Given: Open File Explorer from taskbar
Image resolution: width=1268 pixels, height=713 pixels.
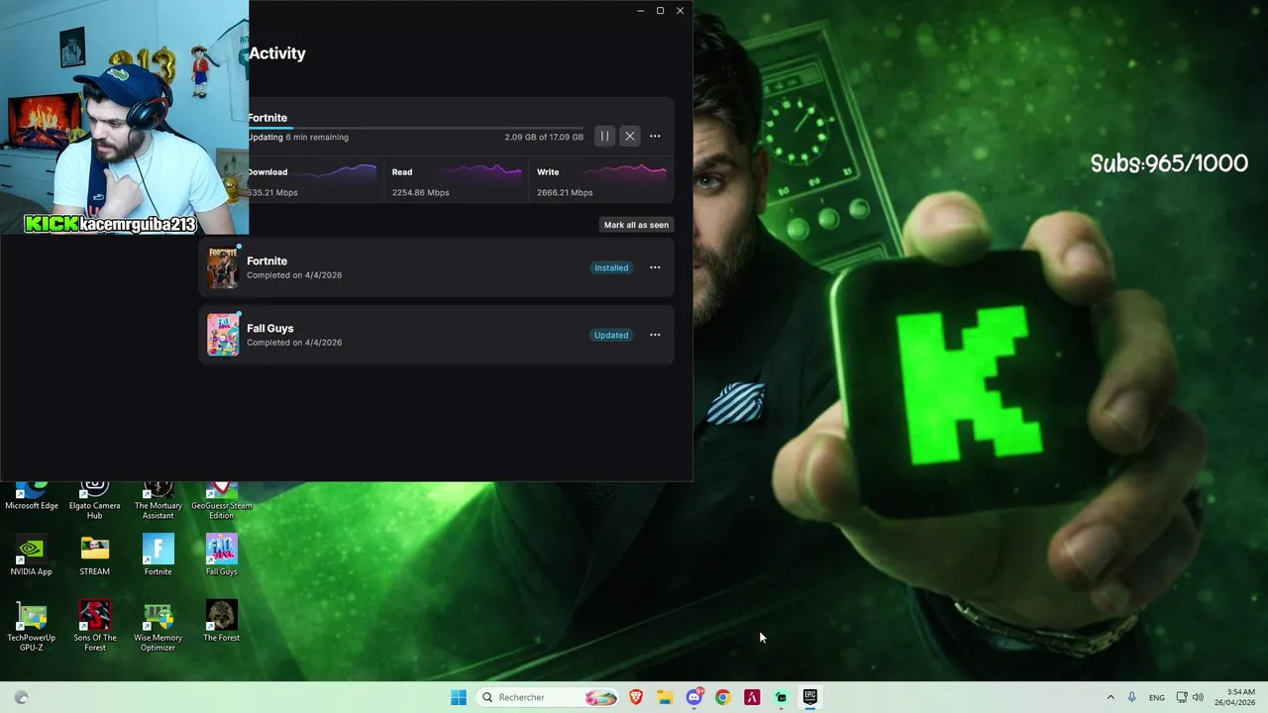Looking at the screenshot, I should [x=665, y=697].
